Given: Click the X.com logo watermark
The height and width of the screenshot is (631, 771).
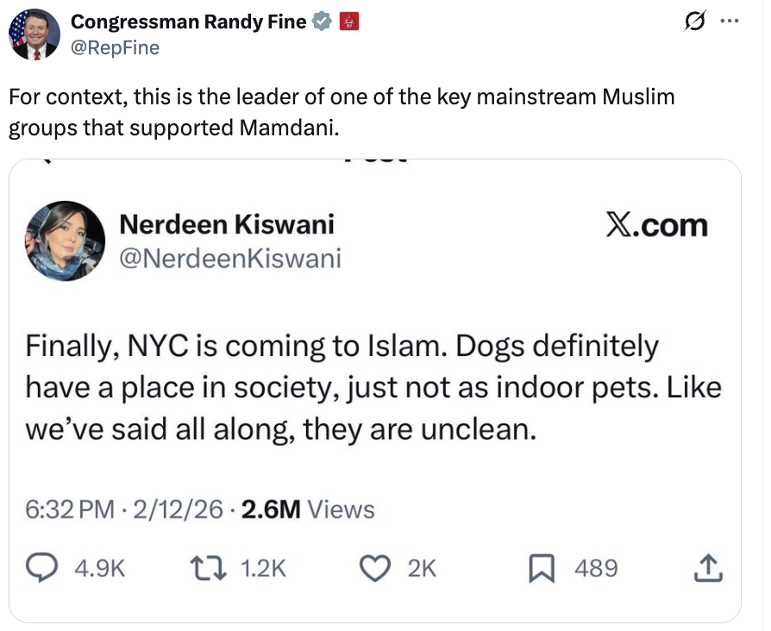Looking at the screenshot, I should [x=656, y=225].
